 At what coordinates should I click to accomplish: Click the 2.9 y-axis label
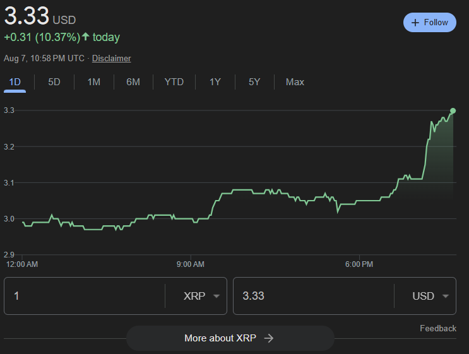coord(9,255)
